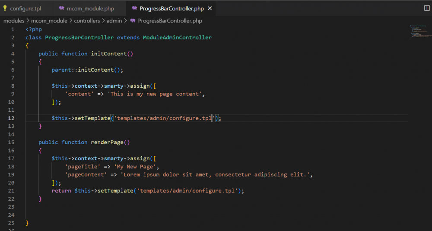Click 'initContent' in the function declaration on line 4
Screen dimensions: 432x231
click(x=109, y=54)
